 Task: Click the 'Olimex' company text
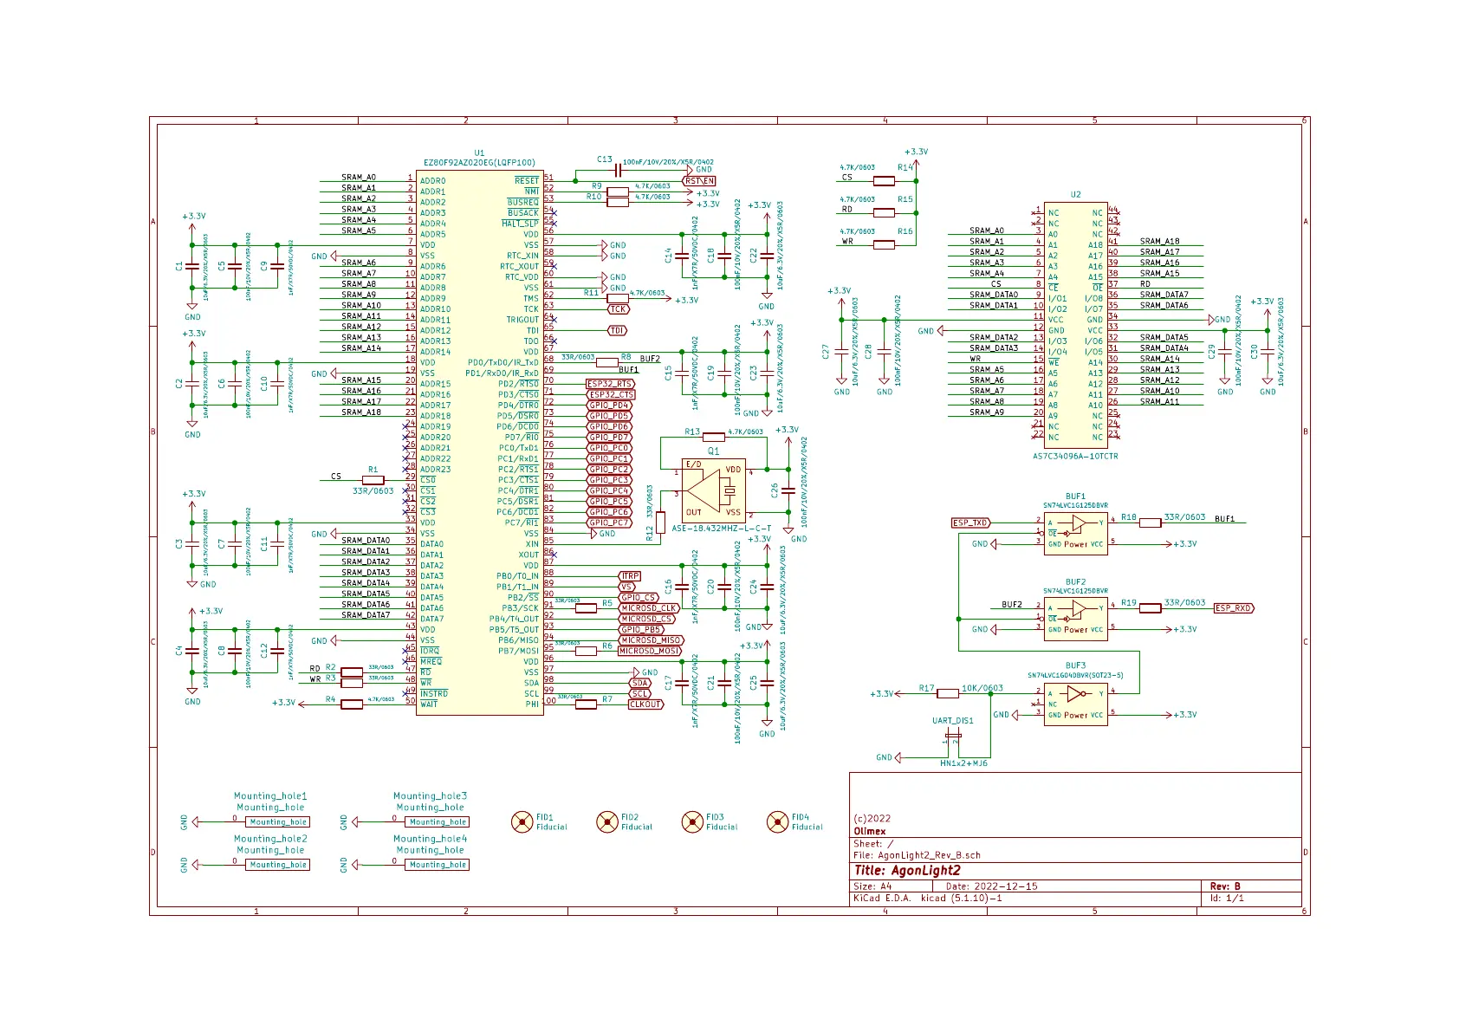[870, 832]
